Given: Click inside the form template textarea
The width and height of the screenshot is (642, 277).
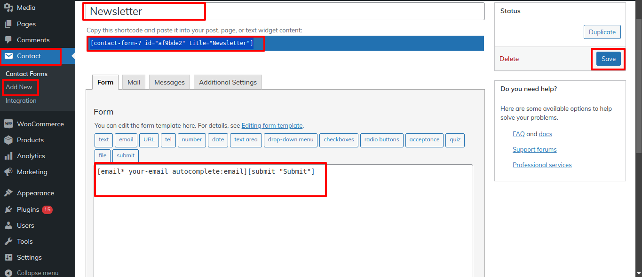Looking at the screenshot, I should 283,221.
